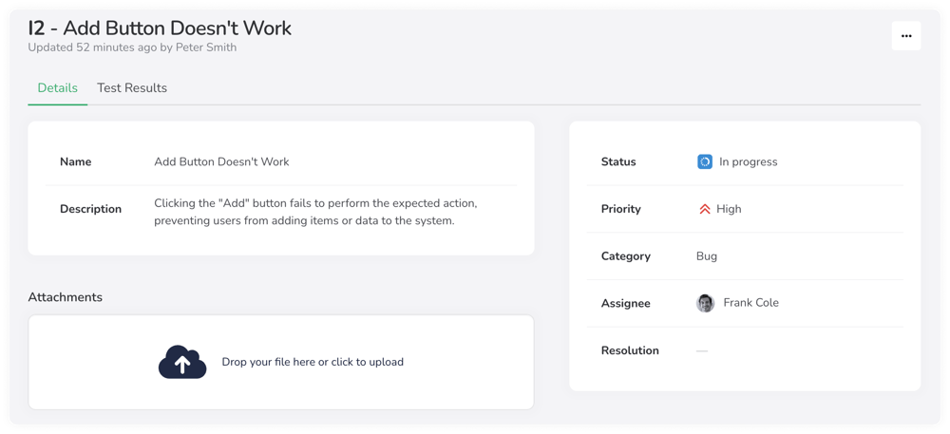Image resolution: width=950 pixels, height=434 pixels.
Task: Click the empty Resolution dash value
Action: [x=702, y=350]
